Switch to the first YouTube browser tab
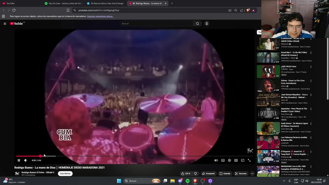The image size is (329, 185). [x=21, y=3]
